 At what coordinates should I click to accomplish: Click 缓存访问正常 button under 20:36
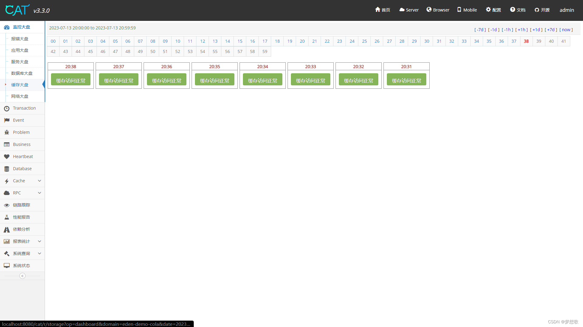coord(167,80)
